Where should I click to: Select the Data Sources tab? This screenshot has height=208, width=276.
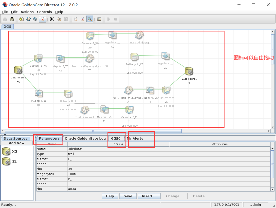tap(15, 138)
